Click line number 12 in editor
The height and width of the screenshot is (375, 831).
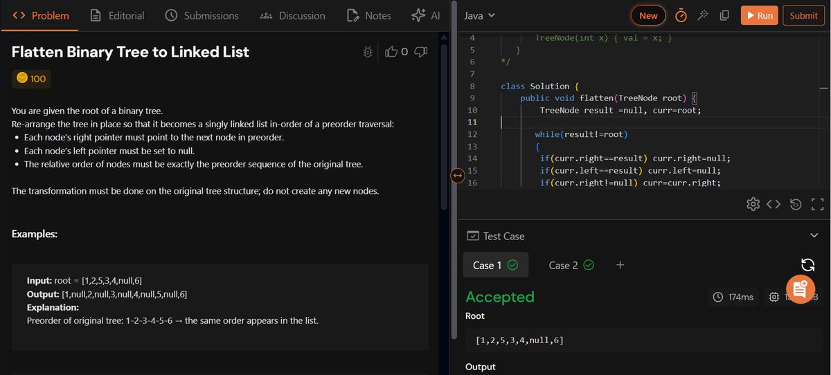point(472,134)
